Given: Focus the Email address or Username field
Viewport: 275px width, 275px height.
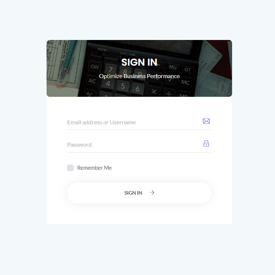Looking at the screenshot, I should pos(139,122).
